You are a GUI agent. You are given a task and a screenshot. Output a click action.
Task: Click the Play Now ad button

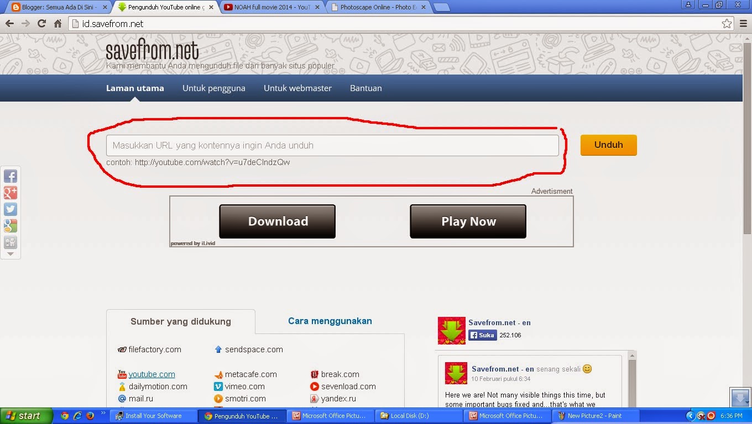coord(468,221)
